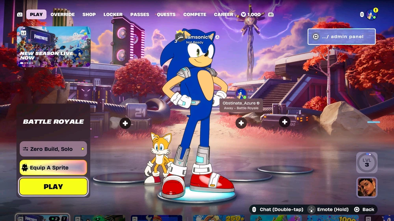The height and width of the screenshot is (221, 394).
Task: Click the R1 bumper icon
Action: pyautogui.click(x=271, y=15)
